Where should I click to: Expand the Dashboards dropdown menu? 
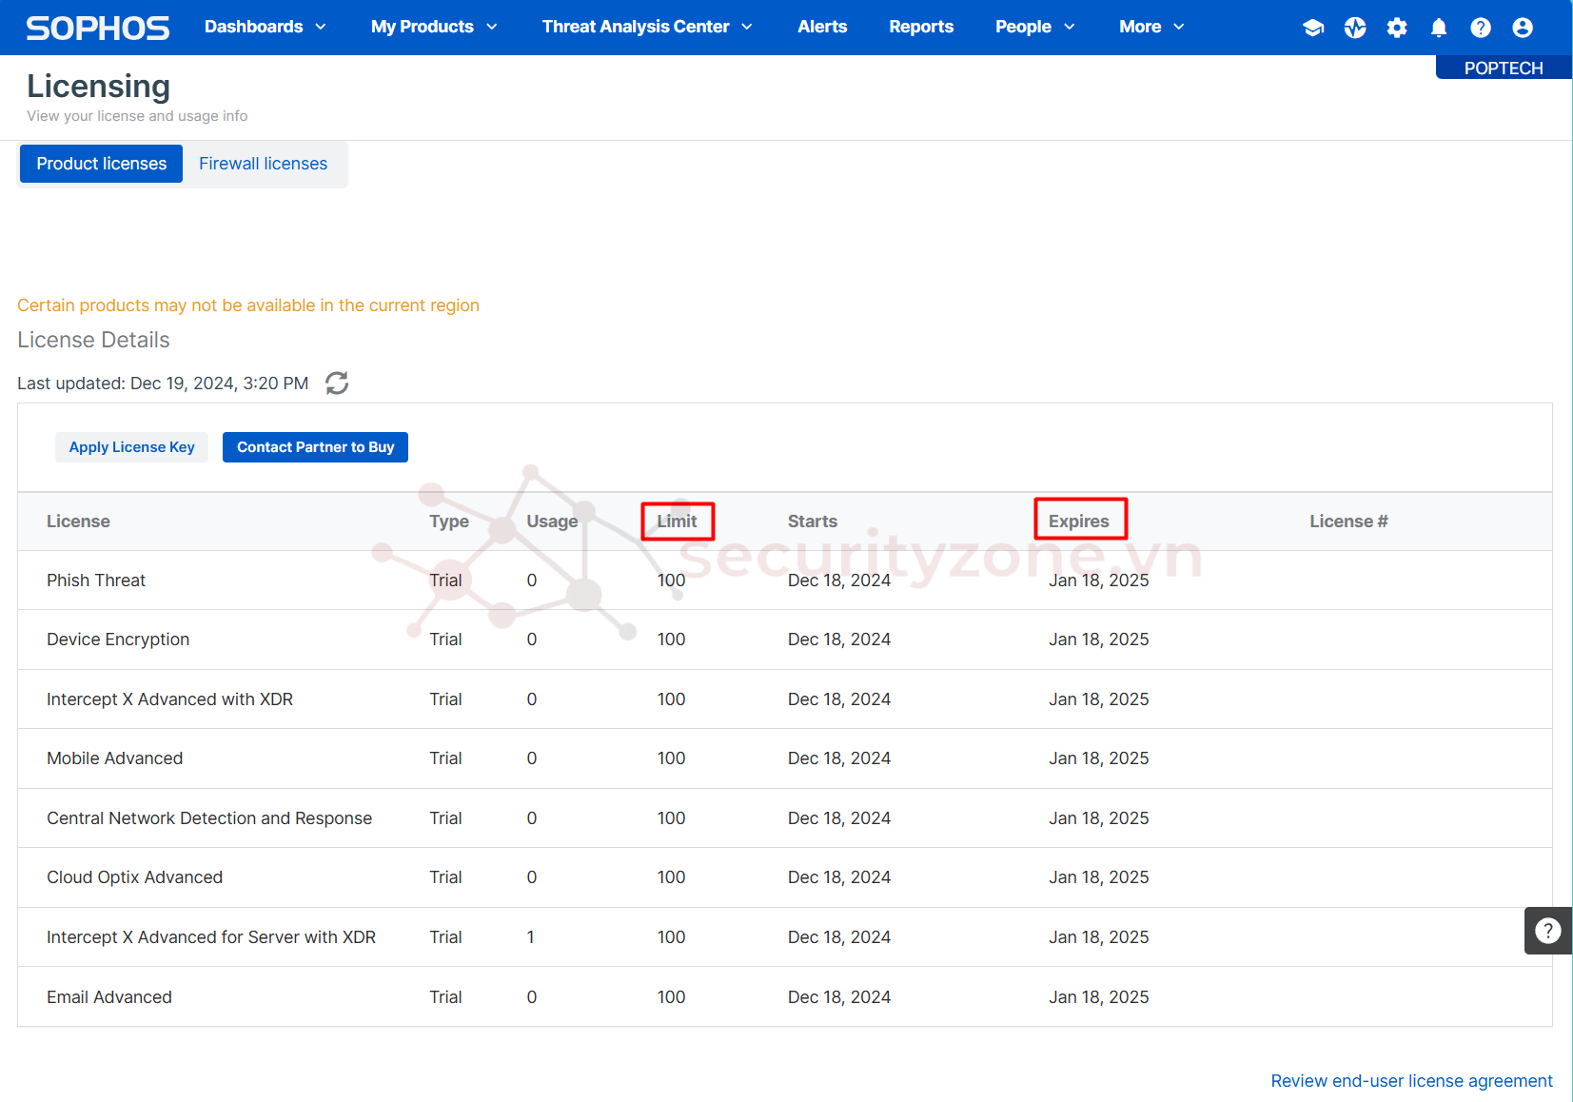[265, 27]
